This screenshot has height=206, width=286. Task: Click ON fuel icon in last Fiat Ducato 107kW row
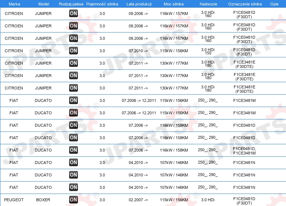point(74,187)
